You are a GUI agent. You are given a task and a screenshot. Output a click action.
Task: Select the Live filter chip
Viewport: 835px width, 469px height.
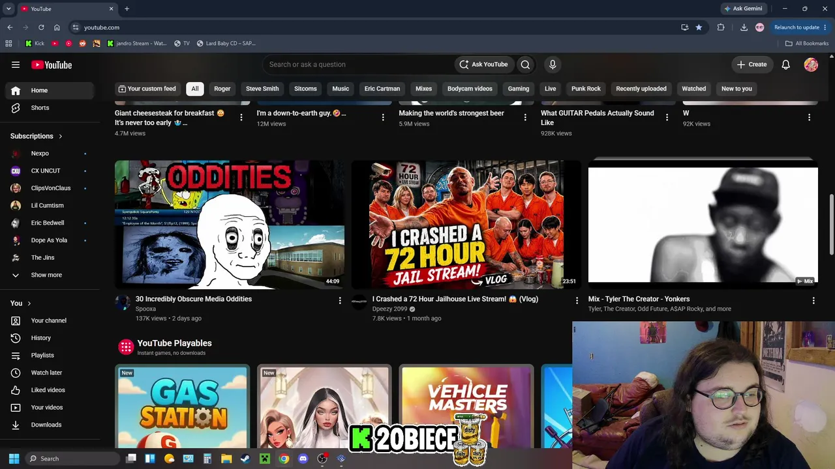(x=551, y=89)
